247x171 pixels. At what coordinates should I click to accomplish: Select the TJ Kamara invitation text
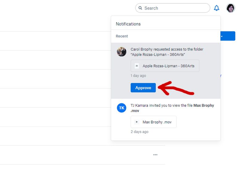coord(161,106)
